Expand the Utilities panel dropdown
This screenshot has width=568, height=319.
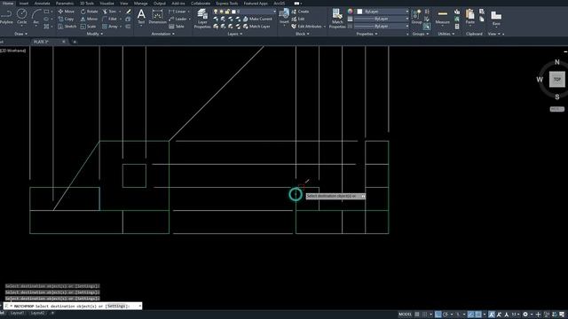pyautogui.click(x=446, y=34)
